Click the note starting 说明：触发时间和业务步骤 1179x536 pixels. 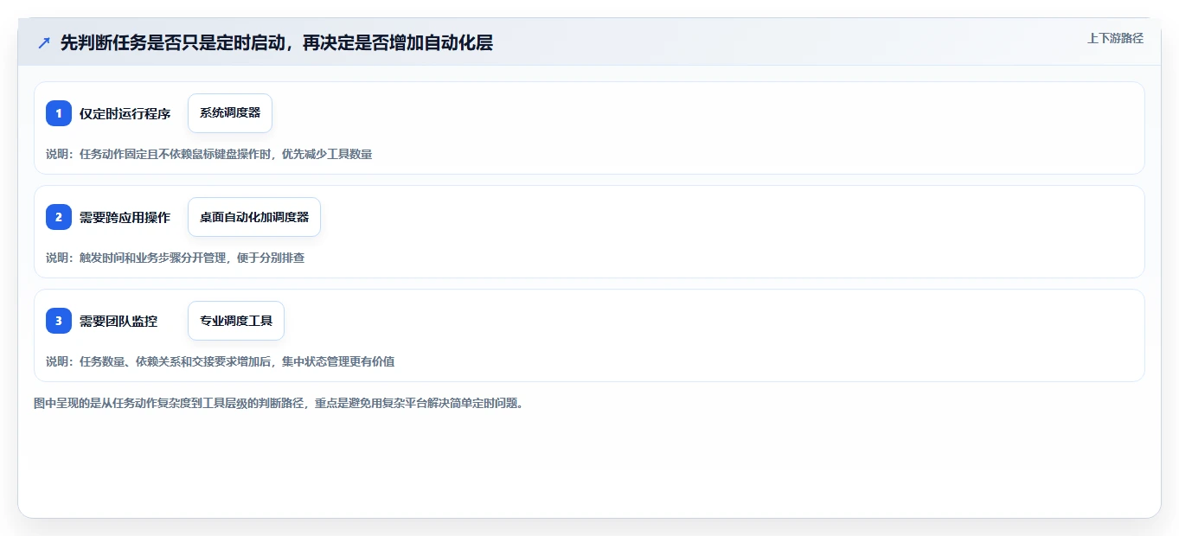[x=175, y=258]
